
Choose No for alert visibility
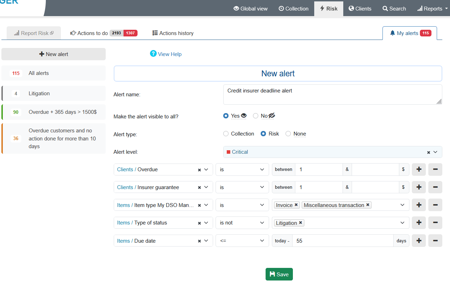click(x=256, y=116)
